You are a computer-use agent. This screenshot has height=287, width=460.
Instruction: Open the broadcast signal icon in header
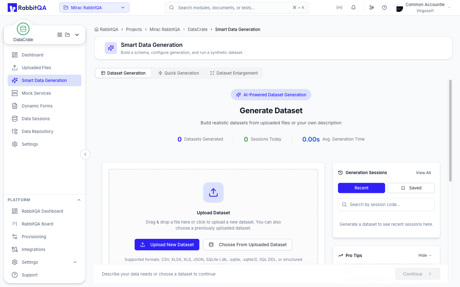pyautogui.click(x=339, y=8)
